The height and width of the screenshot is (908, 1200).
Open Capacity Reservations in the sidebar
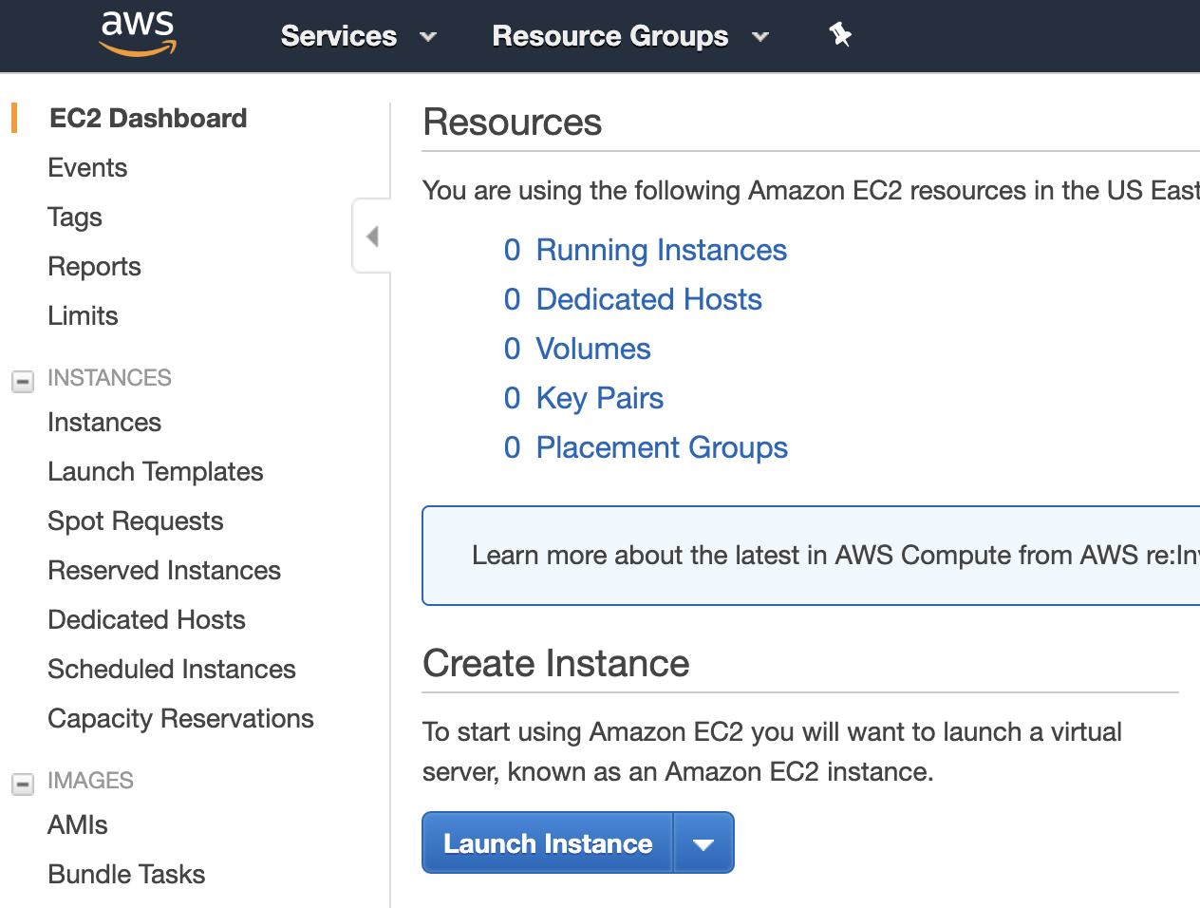pos(180,718)
